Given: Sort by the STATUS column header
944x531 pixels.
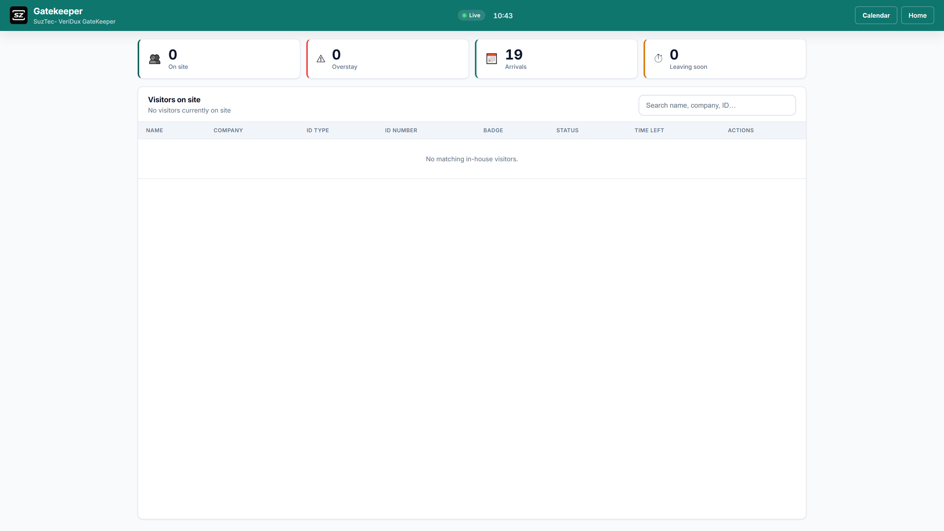Looking at the screenshot, I should click(567, 130).
